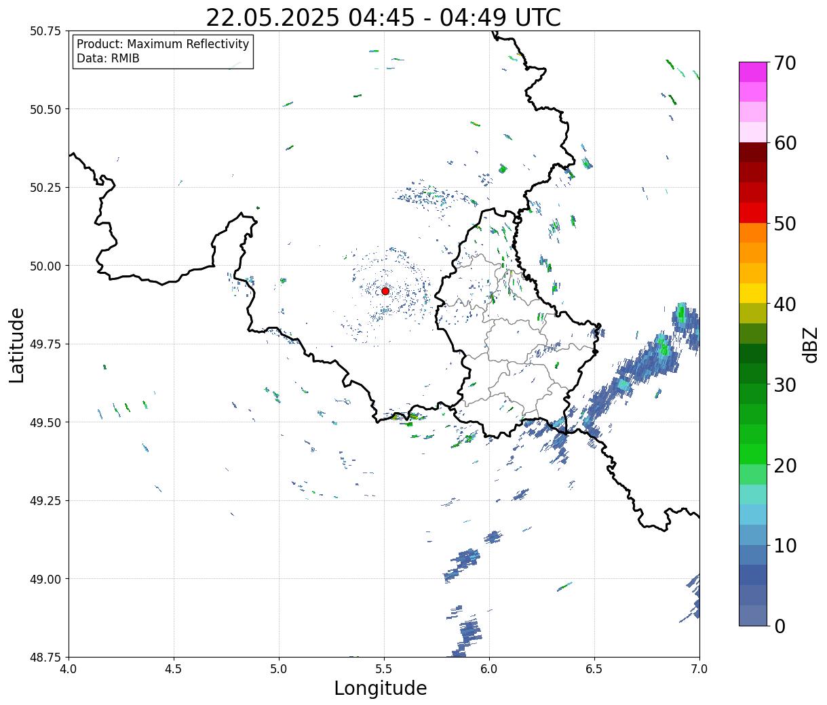Screen dimensions: 827x705
Task: Click the 0 tick label on colorbar
Action: click(x=780, y=626)
